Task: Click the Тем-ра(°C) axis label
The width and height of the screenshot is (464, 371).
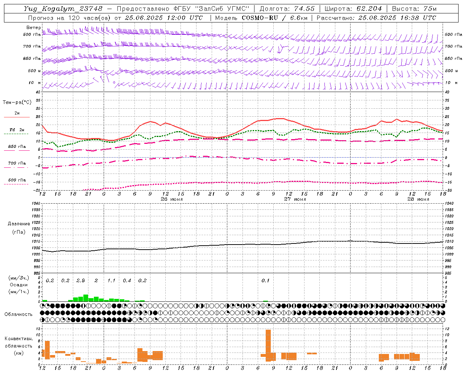Action: click(17, 103)
